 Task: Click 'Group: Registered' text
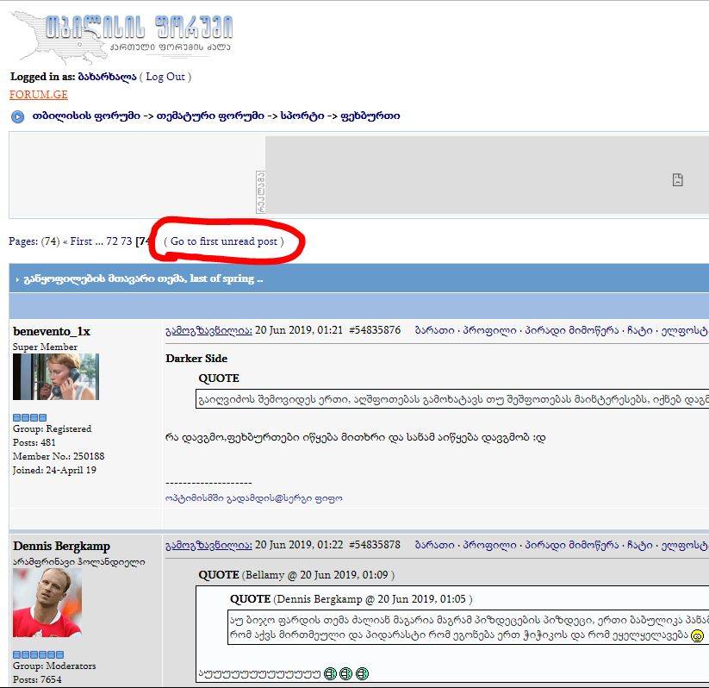point(52,428)
